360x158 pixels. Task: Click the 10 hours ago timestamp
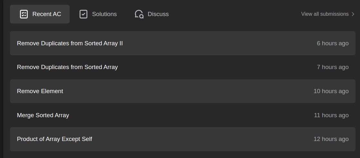(x=331, y=91)
